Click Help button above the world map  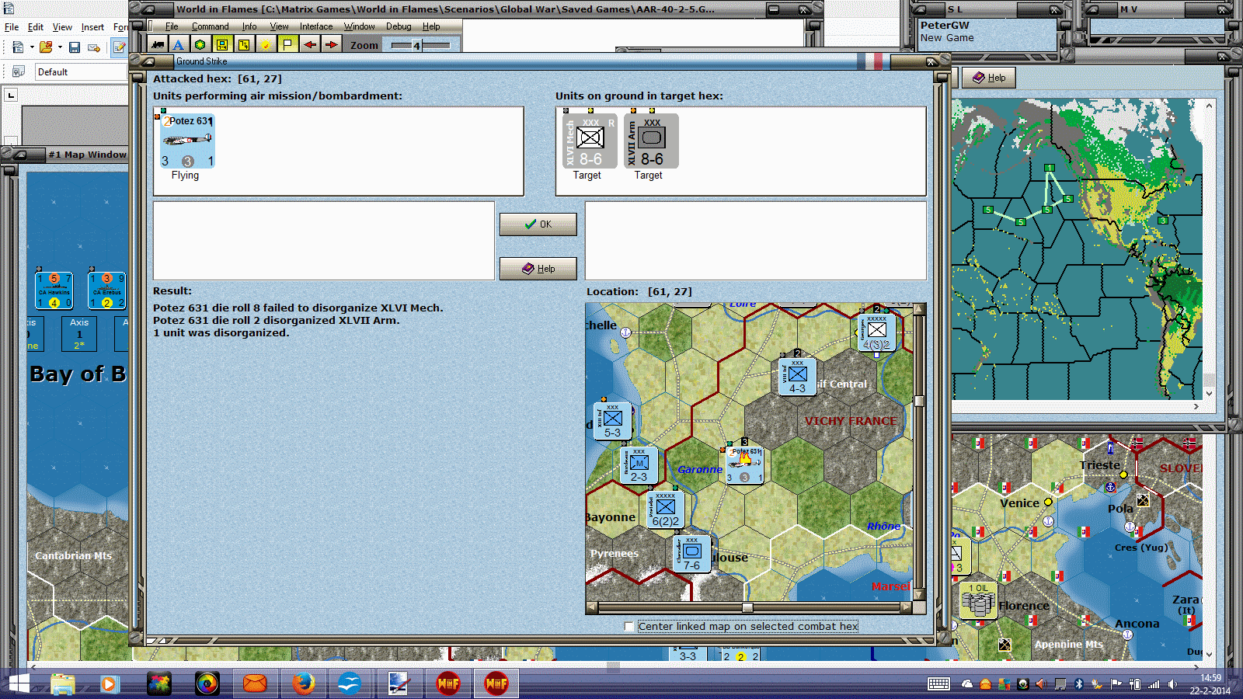989,78
